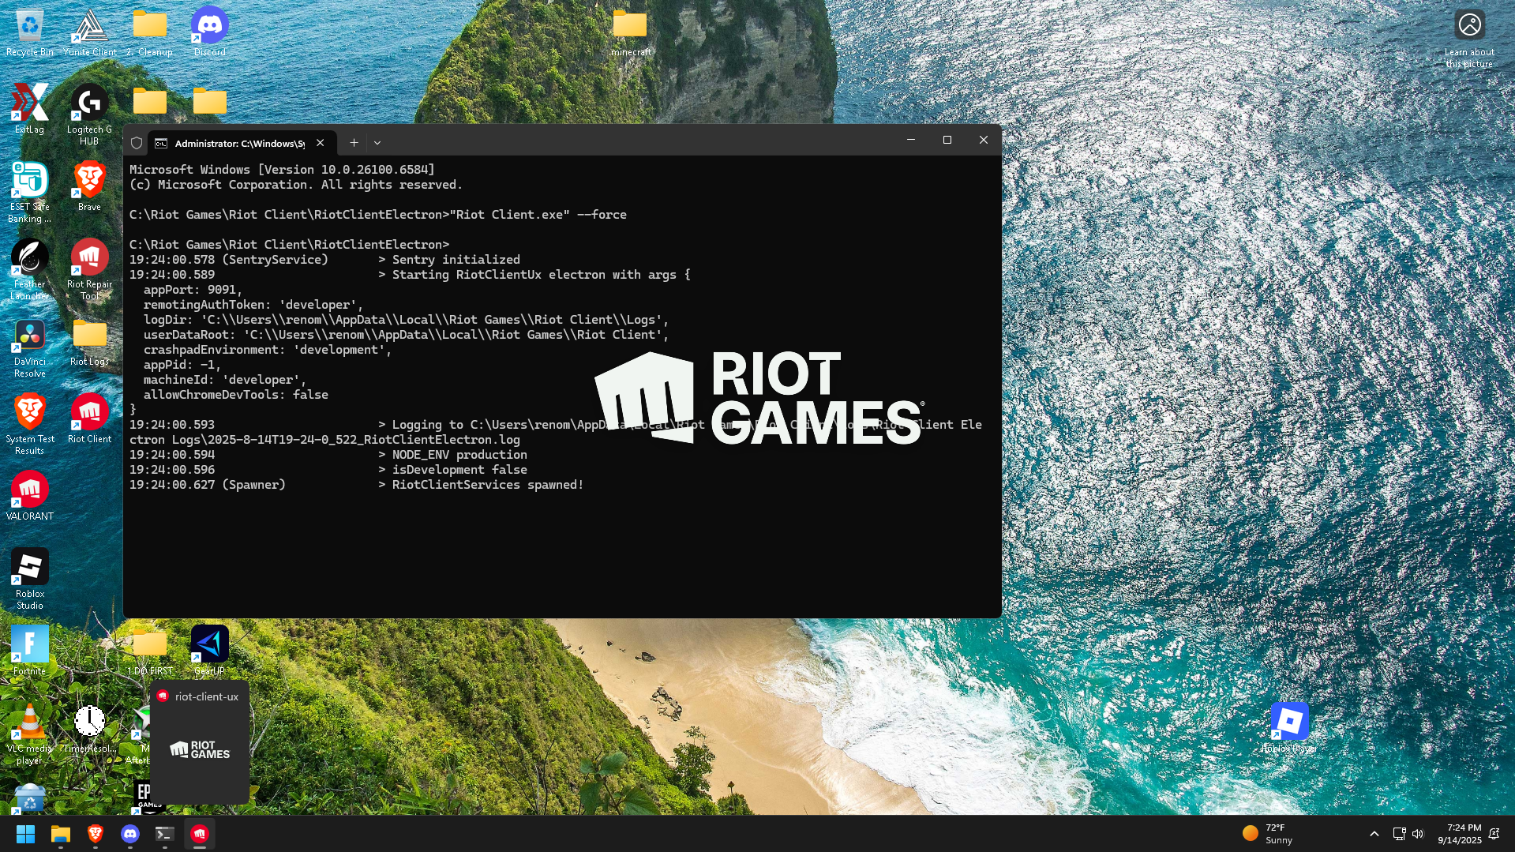Minimize the Terminal window
The height and width of the screenshot is (852, 1515).
click(910, 140)
